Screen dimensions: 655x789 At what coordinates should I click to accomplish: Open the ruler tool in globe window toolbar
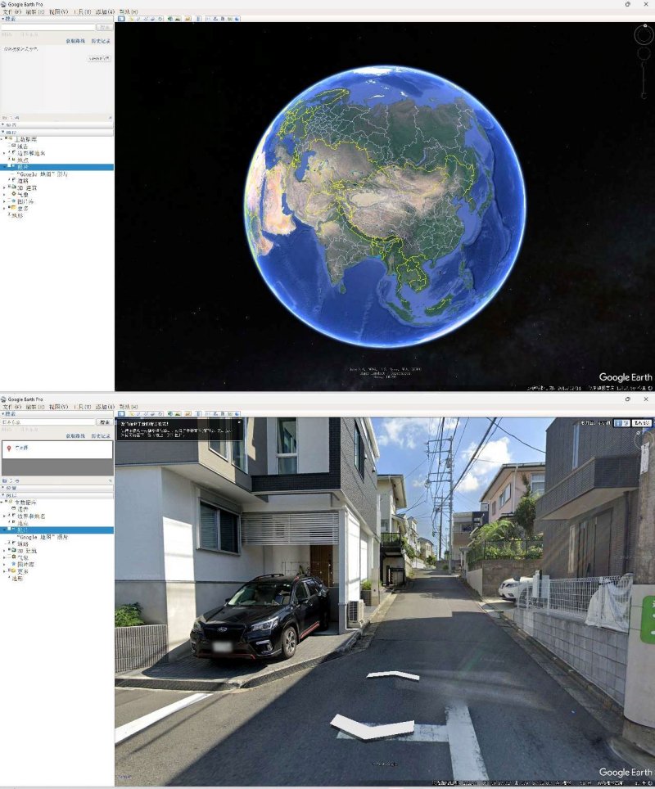[199, 18]
